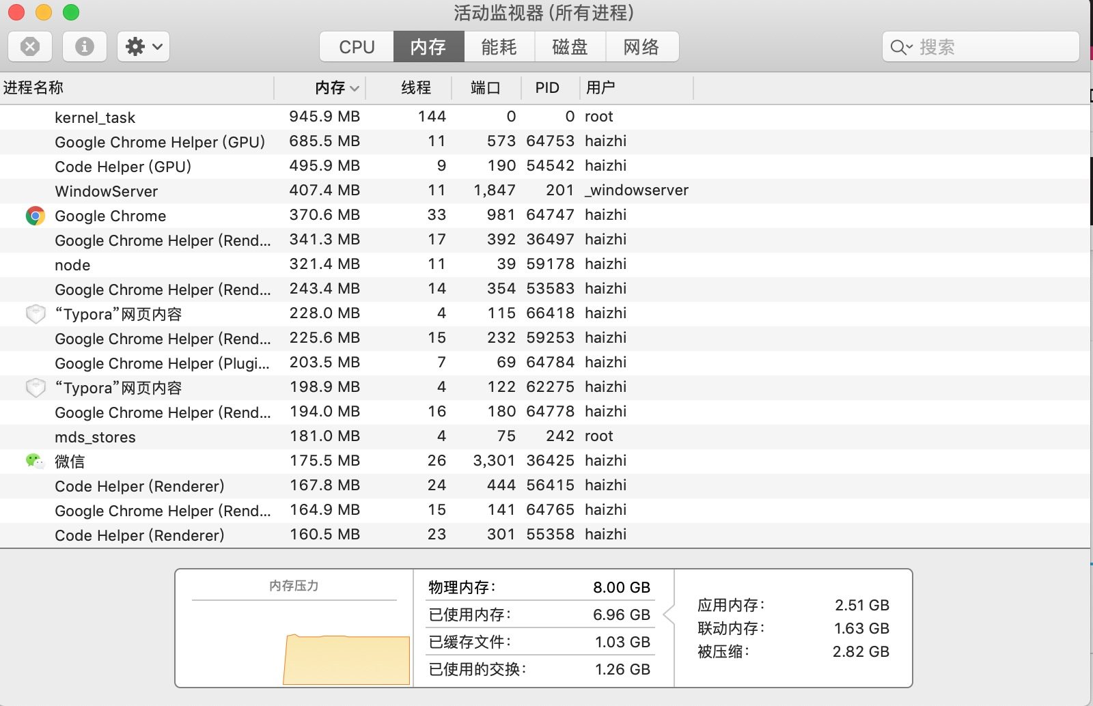The image size is (1093, 706).
Task: Click the 已使用内存 6.96 GB value
Action: 622,615
